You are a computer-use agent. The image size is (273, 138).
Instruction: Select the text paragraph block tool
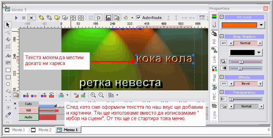coord(8,63)
